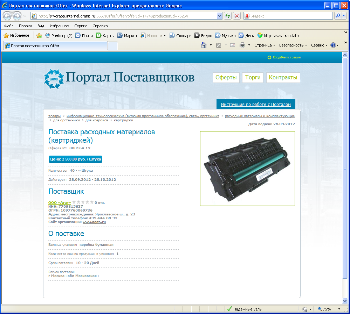
Task: Click the Избранное star favorites button
Action: pyautogui.click(x=16, y=35)
